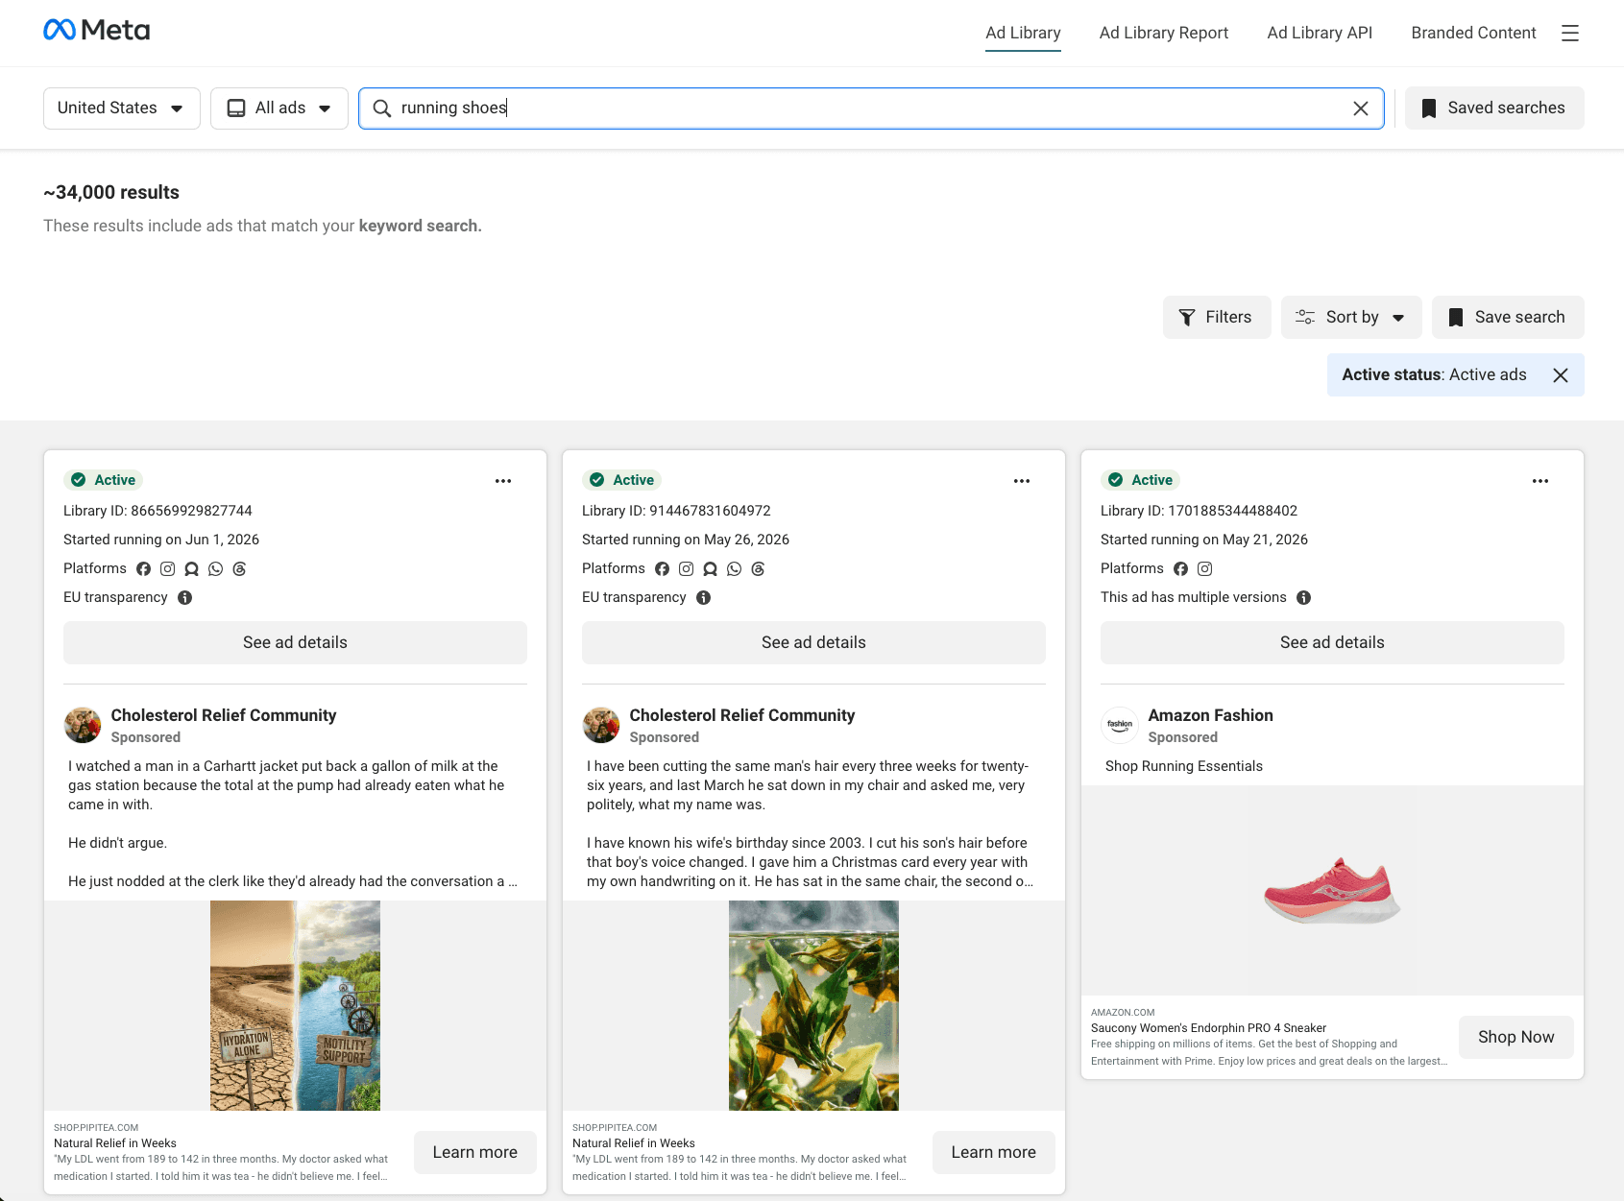Image resolution: width=1624 pixels, height=1201 pixels.
Task: Open the Ad Library API tab
Action: (1320, 33)
